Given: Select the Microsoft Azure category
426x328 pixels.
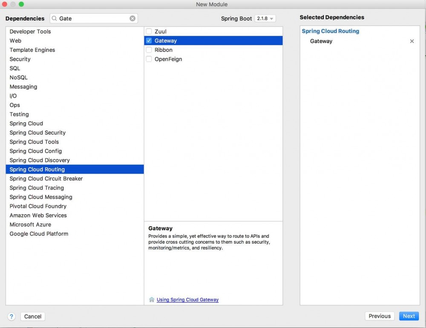Looking at the screenshot, I should point(75,224).
